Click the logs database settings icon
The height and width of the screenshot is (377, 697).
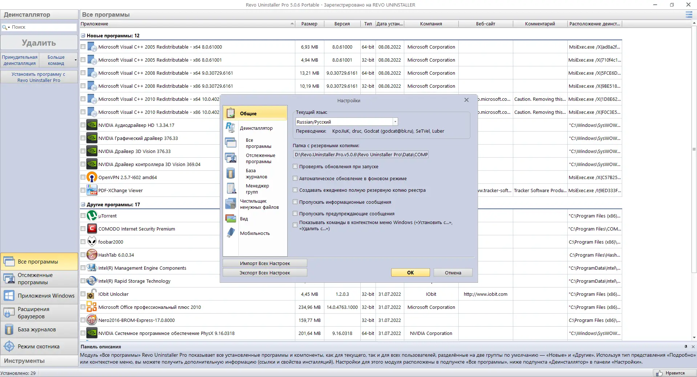[231, 173]
